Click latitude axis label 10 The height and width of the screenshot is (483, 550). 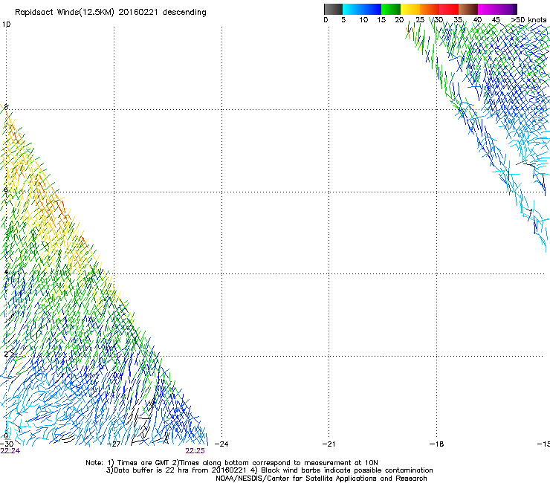pyautogui.click(x=6, y=25)
